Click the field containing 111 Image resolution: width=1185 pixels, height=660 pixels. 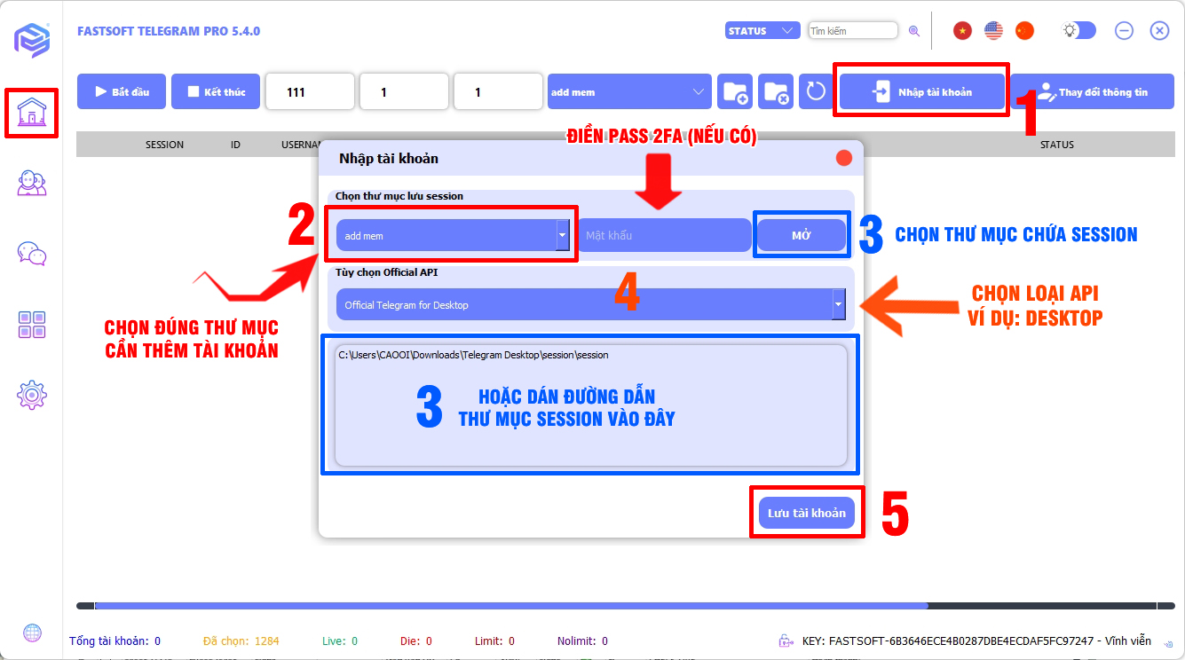tap(310, 91)
